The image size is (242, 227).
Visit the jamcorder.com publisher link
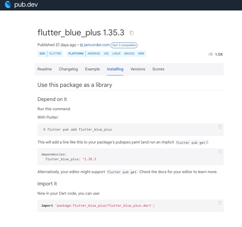[97, 45]
